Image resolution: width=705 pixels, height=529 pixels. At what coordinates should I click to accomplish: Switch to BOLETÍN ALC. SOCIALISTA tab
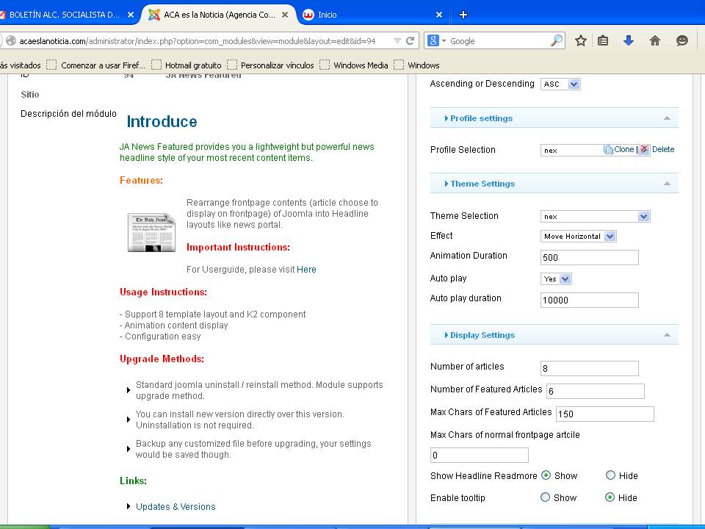63,15
